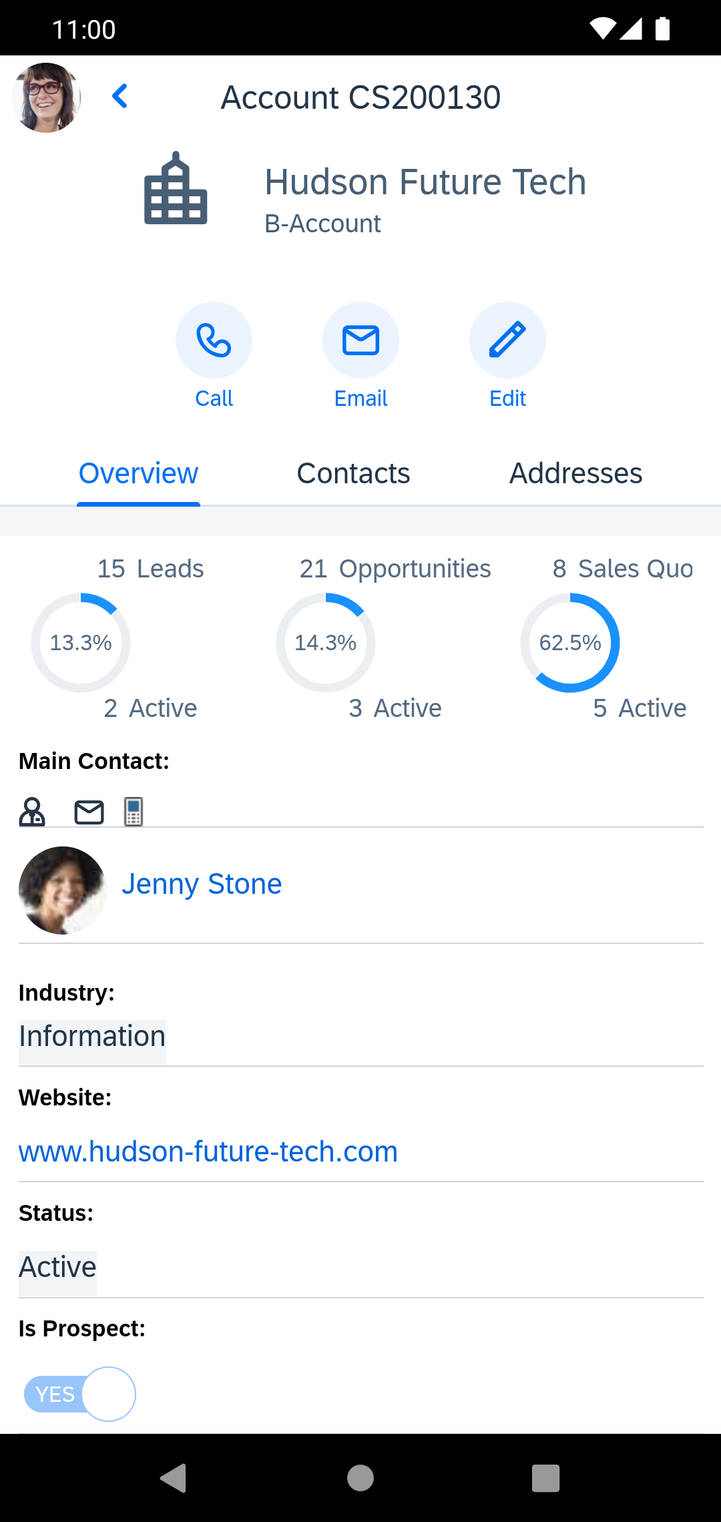Open the Leads 13.3% progress chart

(81, 642)
